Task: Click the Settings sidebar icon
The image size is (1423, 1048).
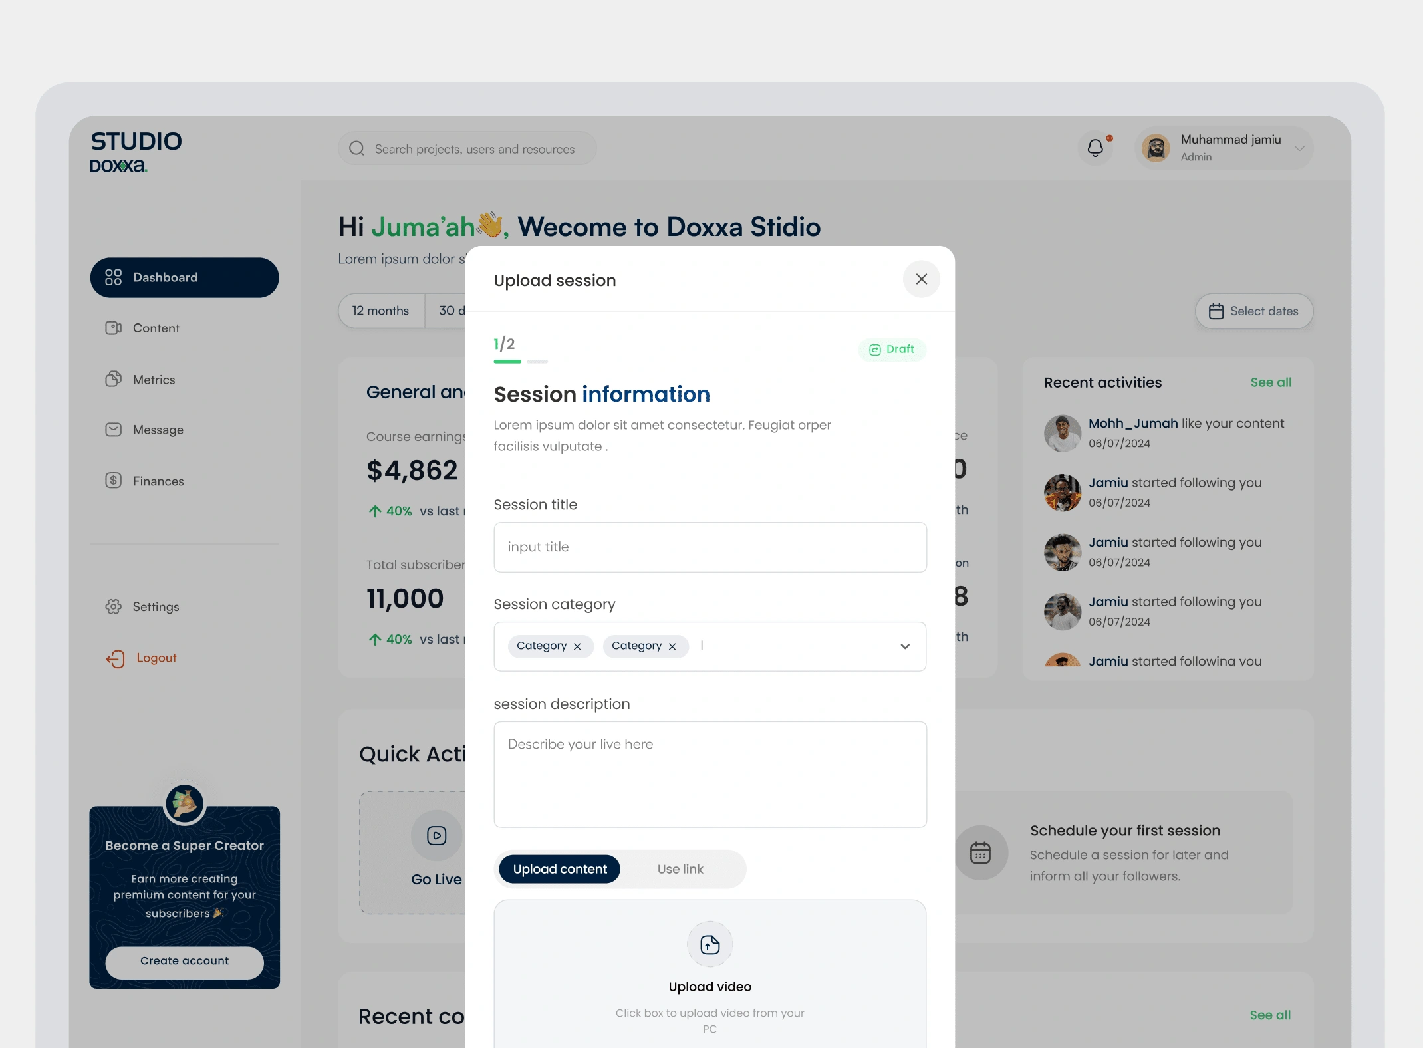Action: point(114,606)
